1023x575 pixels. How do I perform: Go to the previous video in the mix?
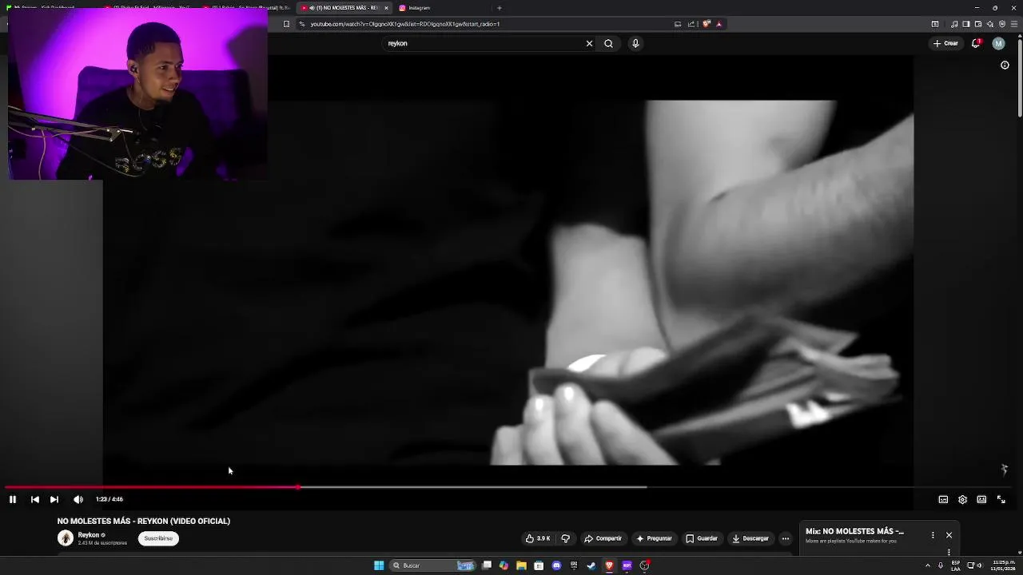click(35, 499)
